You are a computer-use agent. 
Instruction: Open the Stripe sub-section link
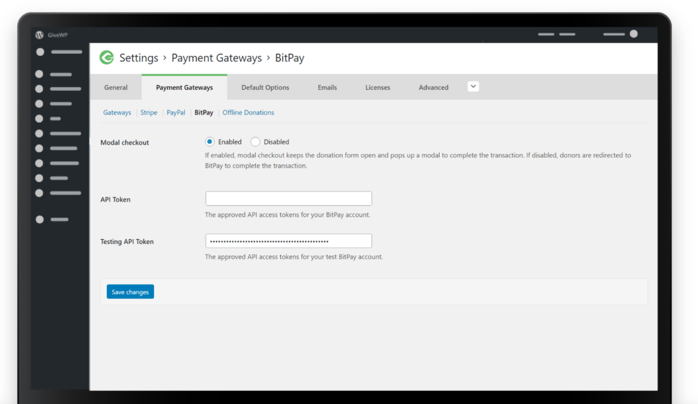pyautogui.click(x=149, y=112)
